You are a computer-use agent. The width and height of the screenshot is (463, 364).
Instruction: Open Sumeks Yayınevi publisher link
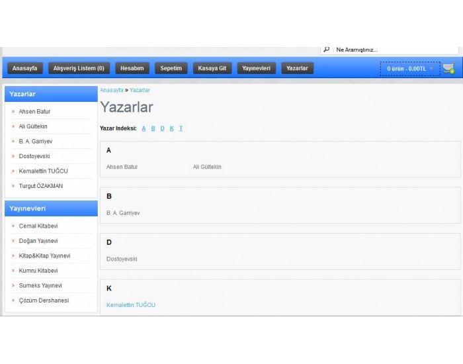click(x=40, y=285)
